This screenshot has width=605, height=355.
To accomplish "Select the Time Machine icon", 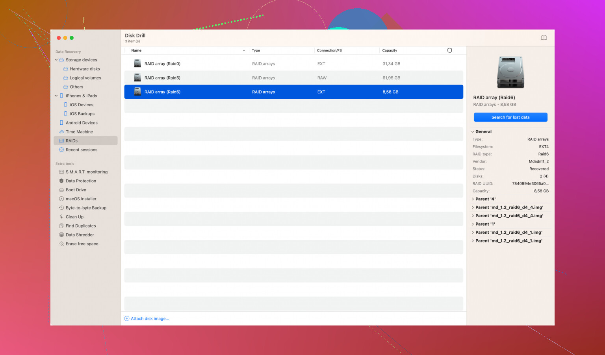I will (x=61, y=132).
